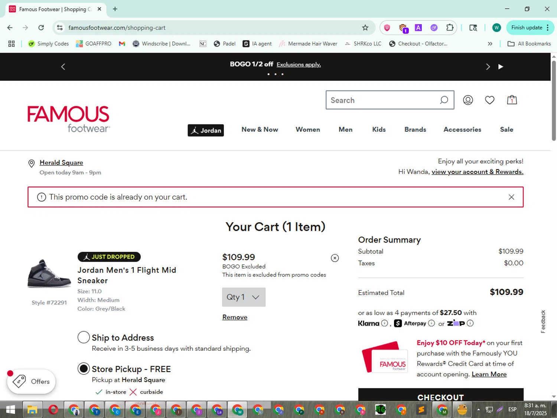
Task: Open the Women menu
Action: (x=308, y=129)
